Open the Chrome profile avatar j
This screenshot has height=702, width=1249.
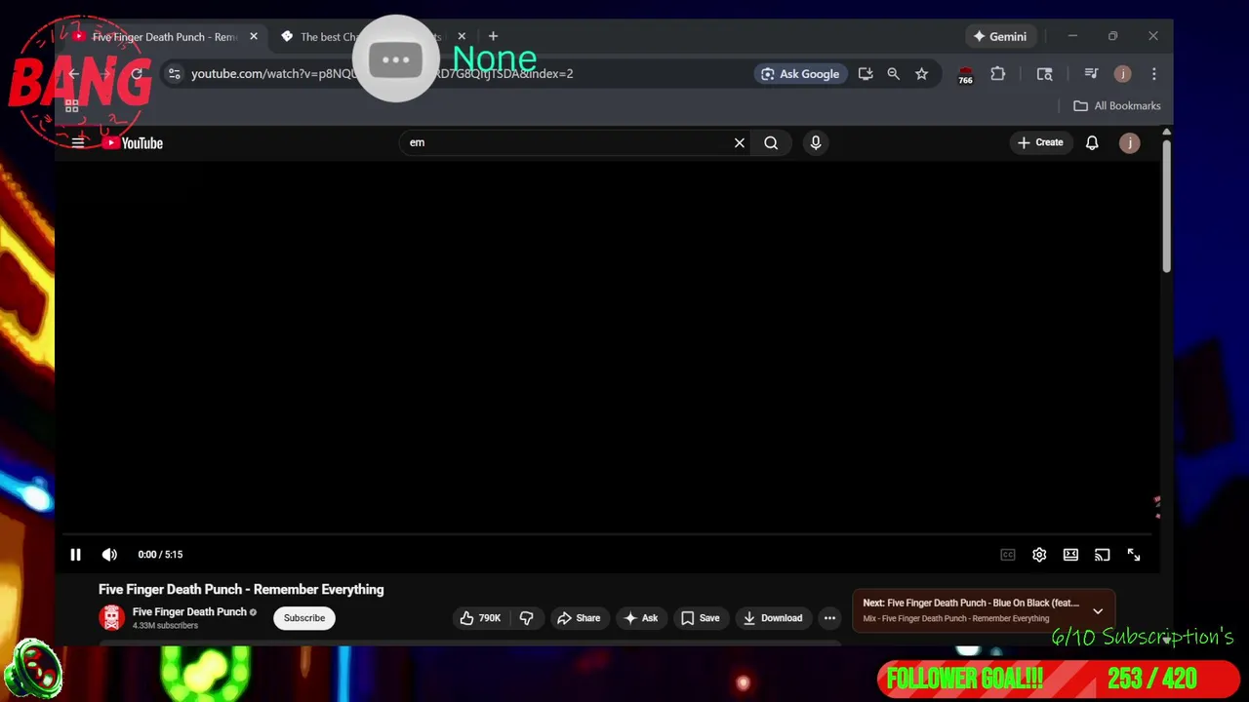(x=1122, y=74)
